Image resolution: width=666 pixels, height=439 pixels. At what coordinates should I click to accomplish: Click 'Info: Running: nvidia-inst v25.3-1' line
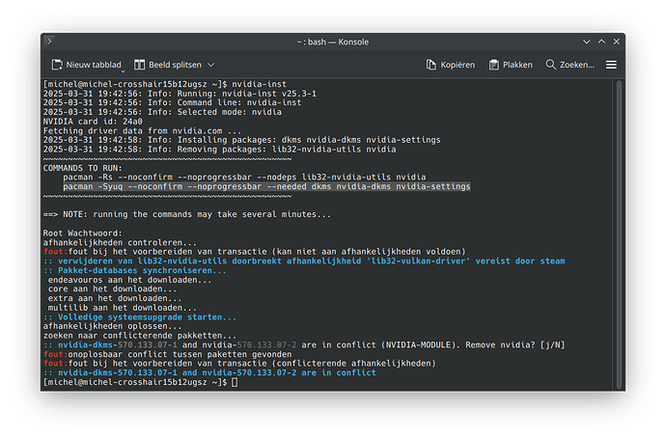(x=180, y=94)
